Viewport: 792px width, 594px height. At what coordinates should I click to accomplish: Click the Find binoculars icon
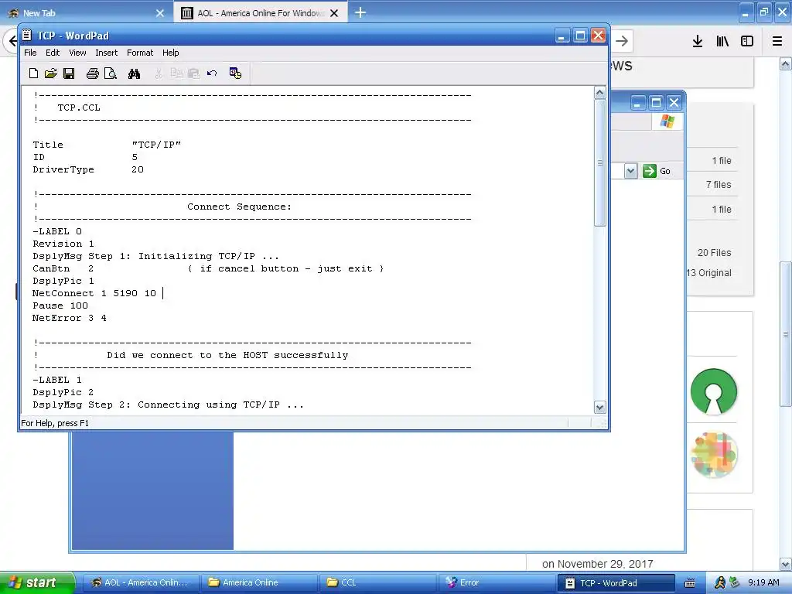click(x=134, y=73)
